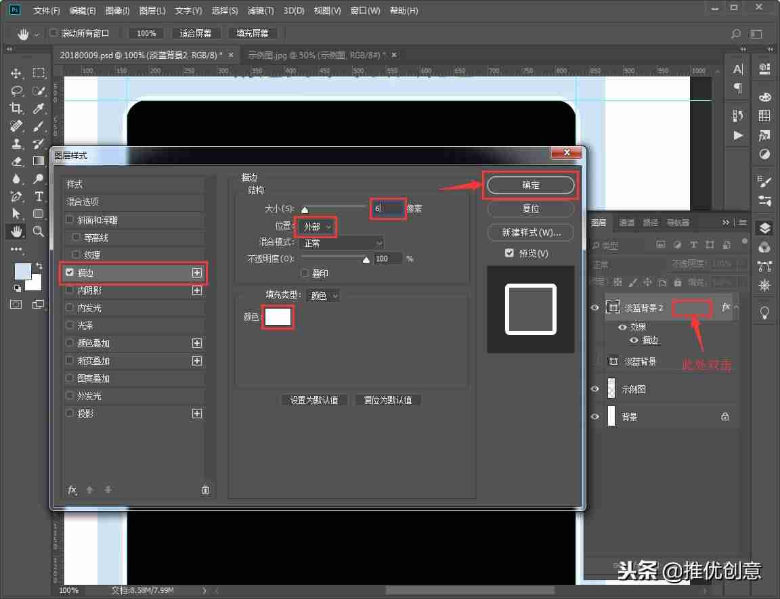Add another 颜色叠加 effect with plus
Image resolution: width=780 pixels, height=599 pixels.
click(197, 343)
